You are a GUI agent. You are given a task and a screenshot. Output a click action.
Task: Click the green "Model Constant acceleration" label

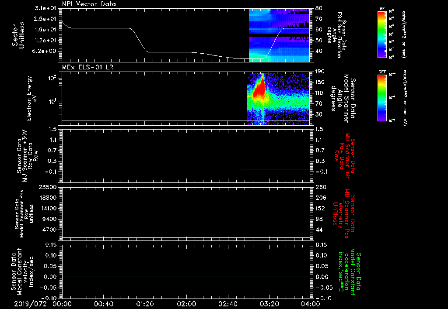[x=350, y=272]
